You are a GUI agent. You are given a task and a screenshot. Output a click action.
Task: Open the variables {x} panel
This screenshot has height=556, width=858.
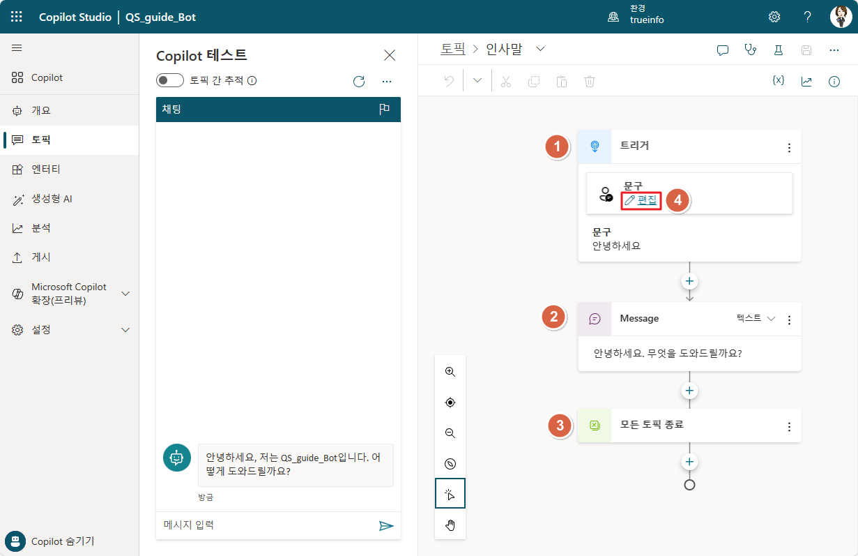point(779,81)
